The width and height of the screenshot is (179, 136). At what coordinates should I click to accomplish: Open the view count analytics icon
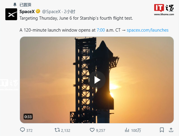pyautogui.click(x=127, y=130)
